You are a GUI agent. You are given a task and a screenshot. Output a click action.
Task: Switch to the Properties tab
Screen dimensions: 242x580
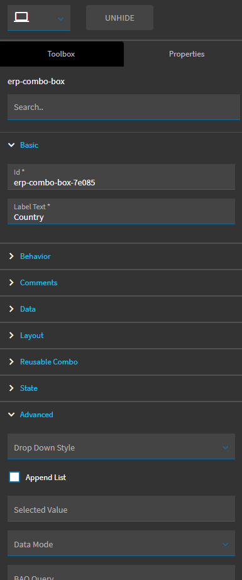187,54
